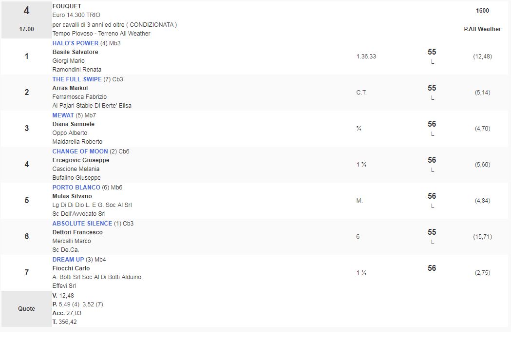Click position 3 cell for MEWAT
Image resolution: width=511 pixels, height=340 pixels.
26,129
